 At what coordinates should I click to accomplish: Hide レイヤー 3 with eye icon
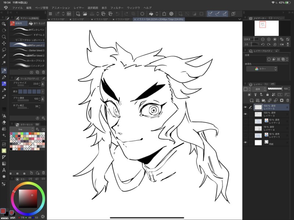[x=245, y=114]
